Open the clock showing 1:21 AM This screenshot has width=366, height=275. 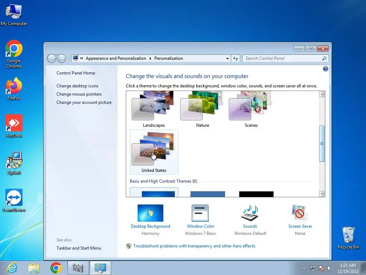pyautogui.click(x=347, y=268)
